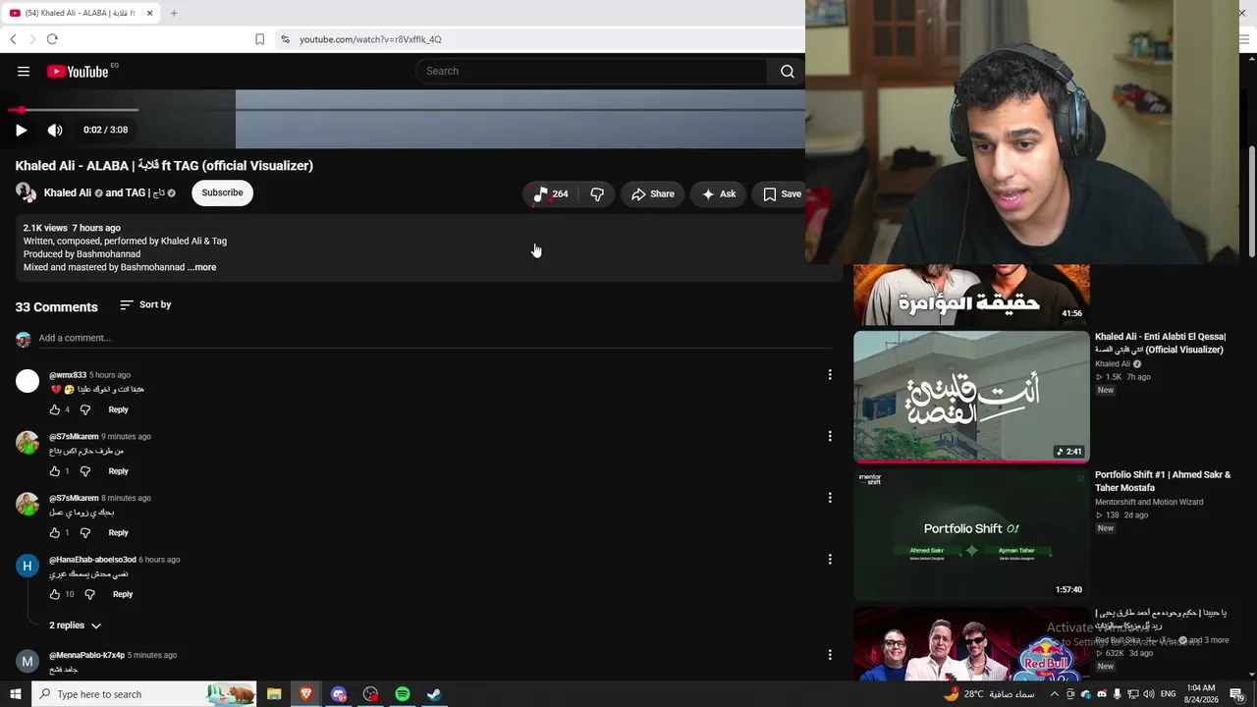Reply to @S7sMkarem's 9 minutes ago comment
The width and height of the screenshot is (1257, 707).
(x=118, y=471)
